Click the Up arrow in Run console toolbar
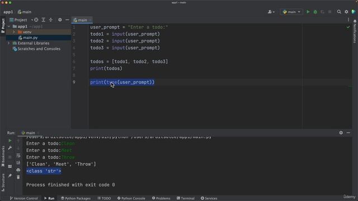358x201 pixels. click(18, 141)
